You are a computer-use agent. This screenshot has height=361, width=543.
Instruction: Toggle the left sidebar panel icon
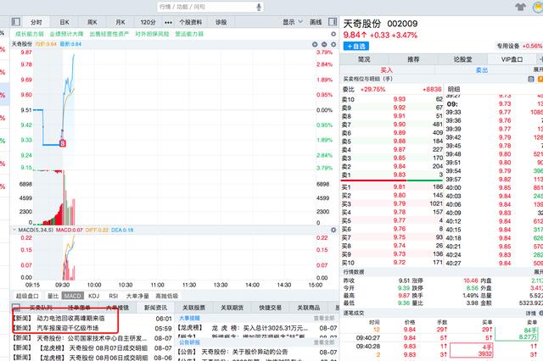[16, 22]
